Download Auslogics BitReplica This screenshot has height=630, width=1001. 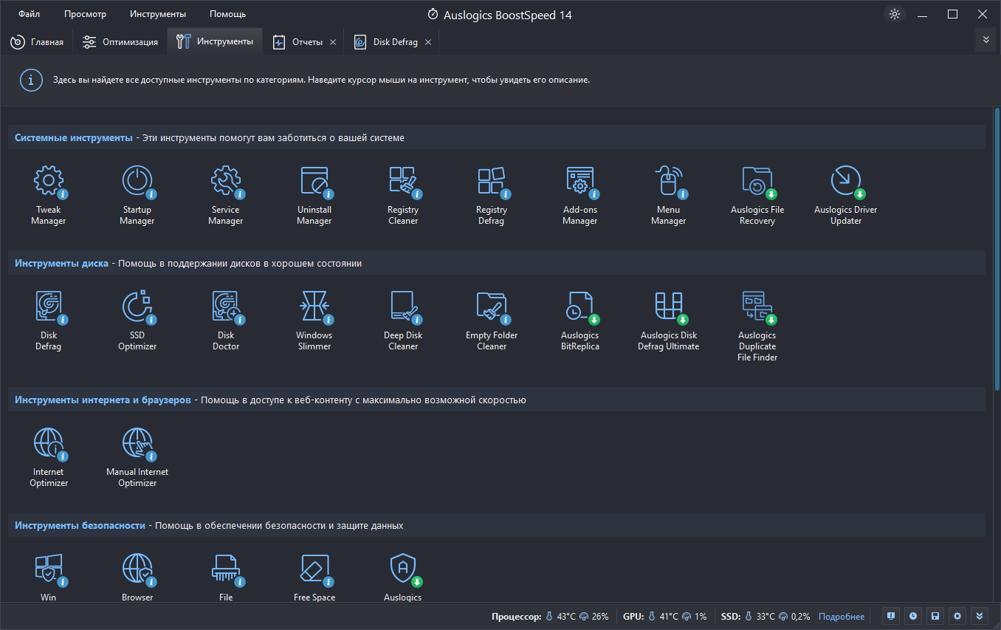point(580,321)
